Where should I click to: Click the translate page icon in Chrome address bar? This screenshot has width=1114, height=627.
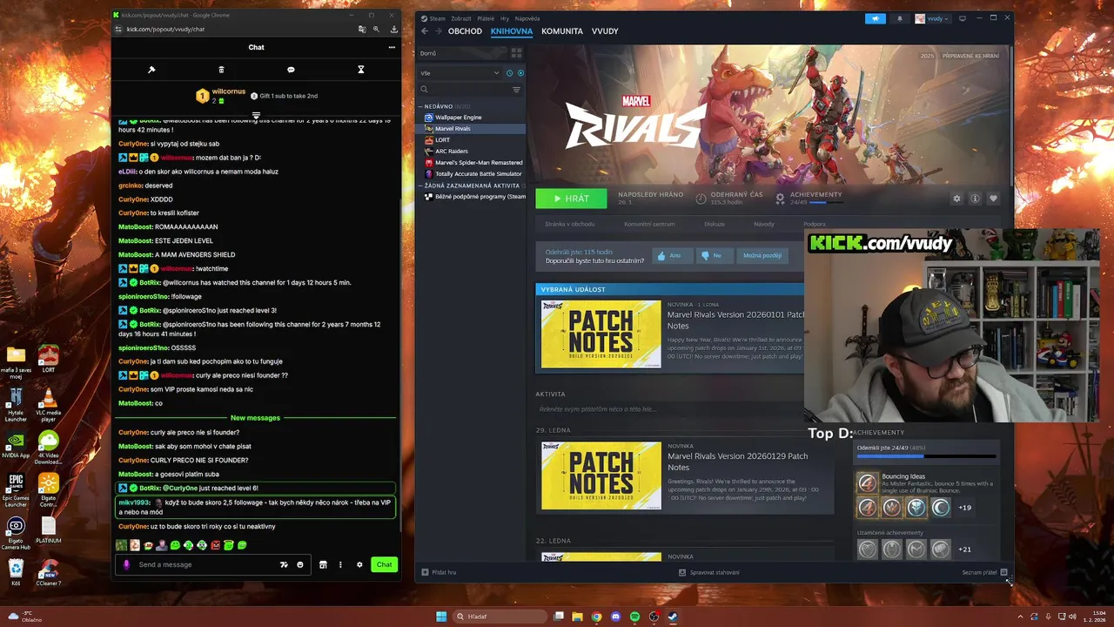click(362, 29)
